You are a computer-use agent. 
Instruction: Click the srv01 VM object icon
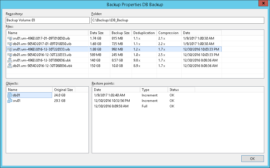pos(10,101)
